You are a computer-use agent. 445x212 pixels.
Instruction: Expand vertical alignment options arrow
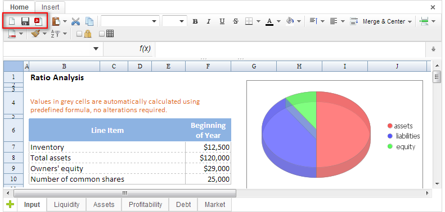pos(322,21)
